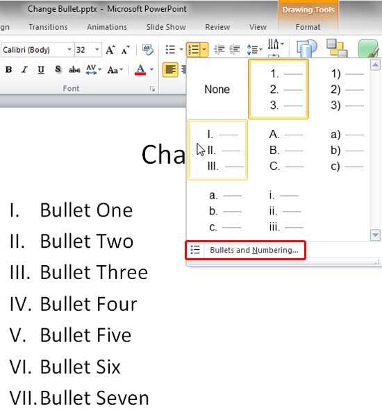This screenshot has height=413, width=382.
Task: Open Arrange objects icon
Action: pos(337,48)
